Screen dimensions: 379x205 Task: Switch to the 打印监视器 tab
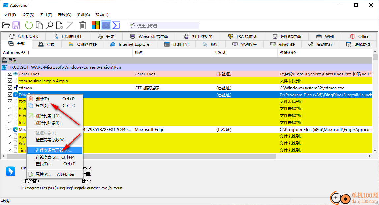tap(198, 36)
